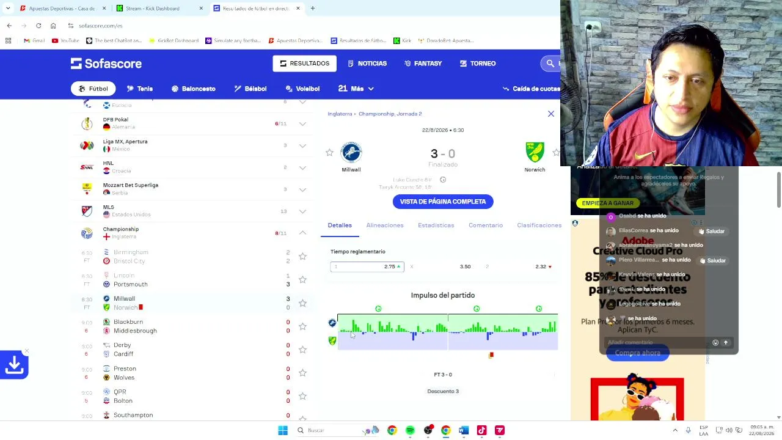Select the Voleibol sport
The height and width of the screenshot is (440, 782).
click(302, 89)
